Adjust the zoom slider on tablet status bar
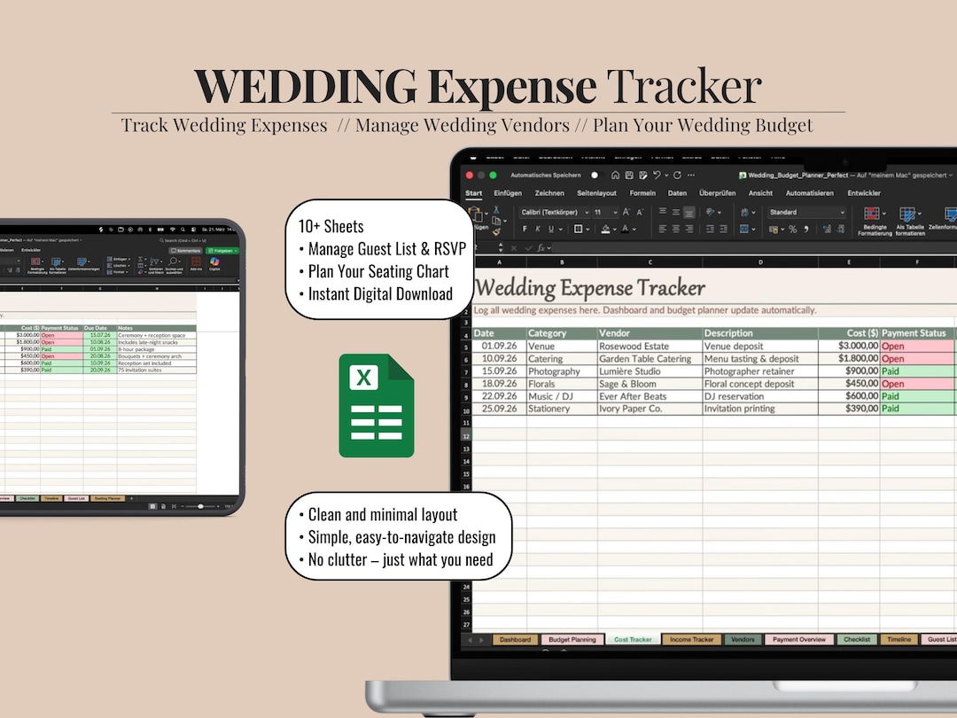Image resolution: width=957 pixels, height=718 pixels. [x=200, y=506]
